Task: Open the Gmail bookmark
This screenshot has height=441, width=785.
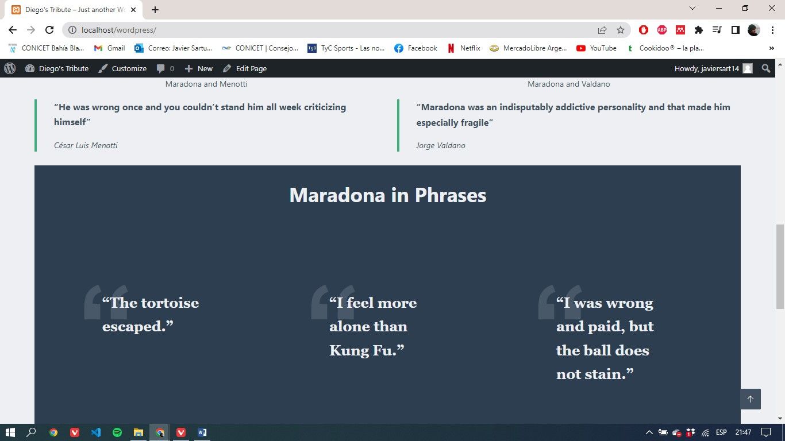Action: (110, 48)
